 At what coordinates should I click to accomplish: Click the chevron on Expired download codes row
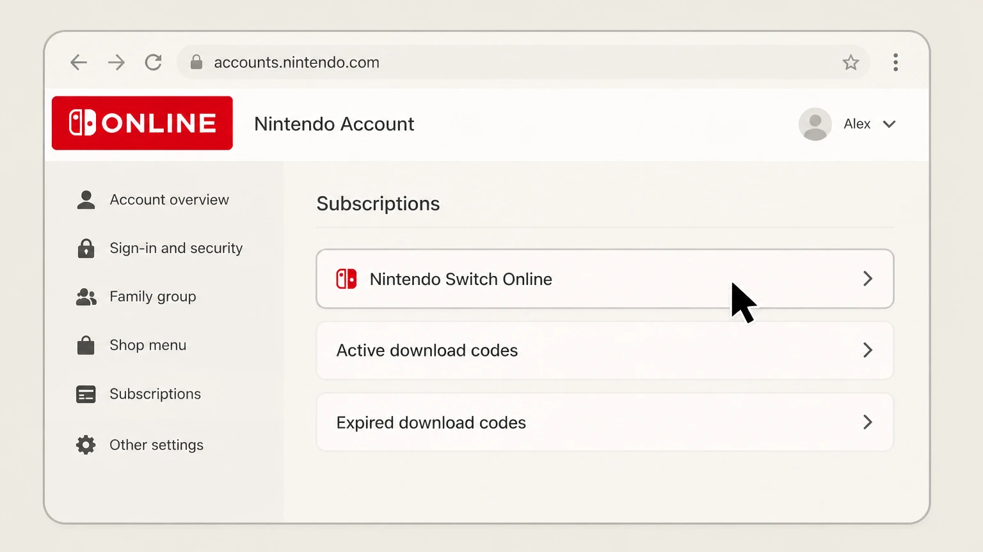coord(868,422)
